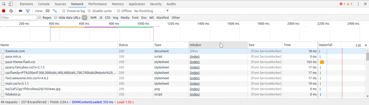Stop recording the network log
Image resolution: width=369 pixels, height=105 pixels.
click(4, 11)
